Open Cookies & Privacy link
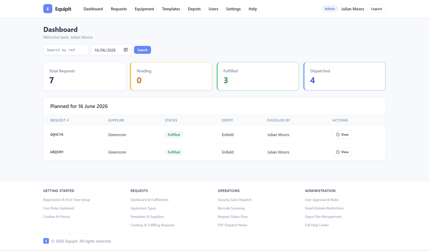The width and height of the screenshot is (429, 251). (x=57, y=216)
